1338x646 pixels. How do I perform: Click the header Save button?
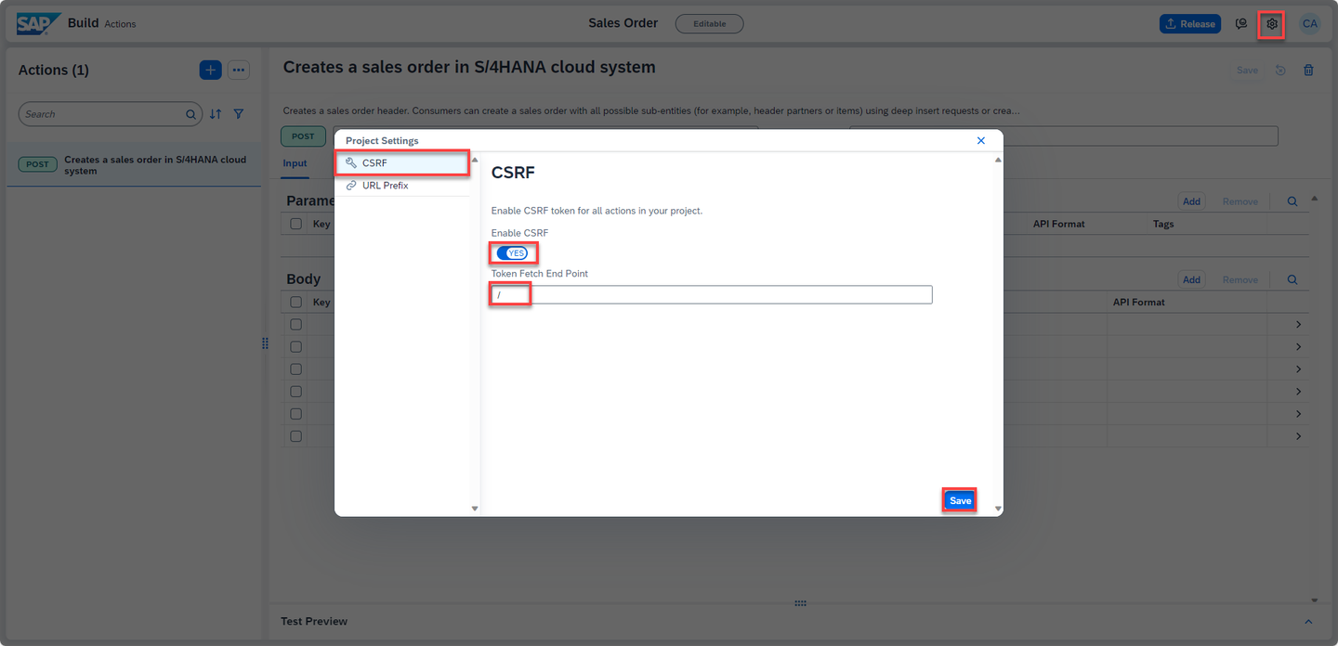[x=1247, y=71]
